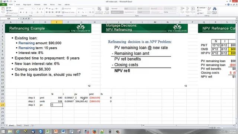238x134 pixels.
Task: Select column E header
Action: [x=57, y=22]
